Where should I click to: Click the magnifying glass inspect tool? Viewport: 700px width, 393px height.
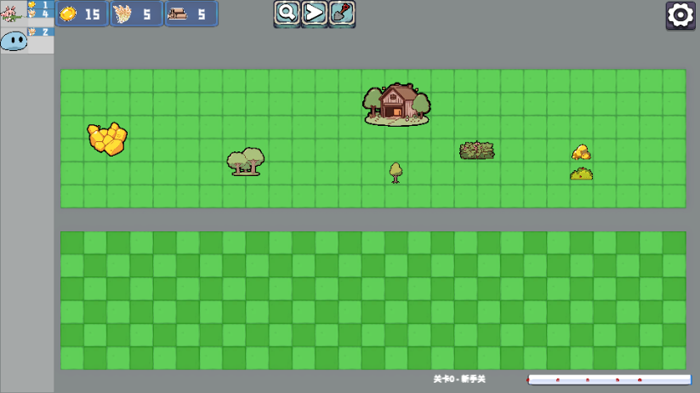[x=287, y=13]
